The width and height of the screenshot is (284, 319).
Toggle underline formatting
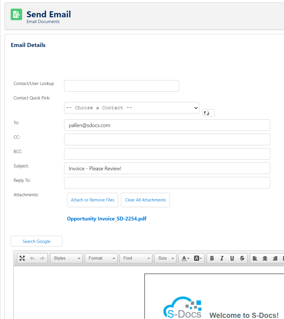[232, 258]
